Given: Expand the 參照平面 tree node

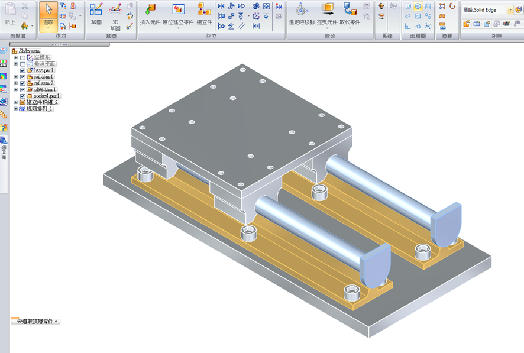Looking at the screenshot, I should 16,64.
